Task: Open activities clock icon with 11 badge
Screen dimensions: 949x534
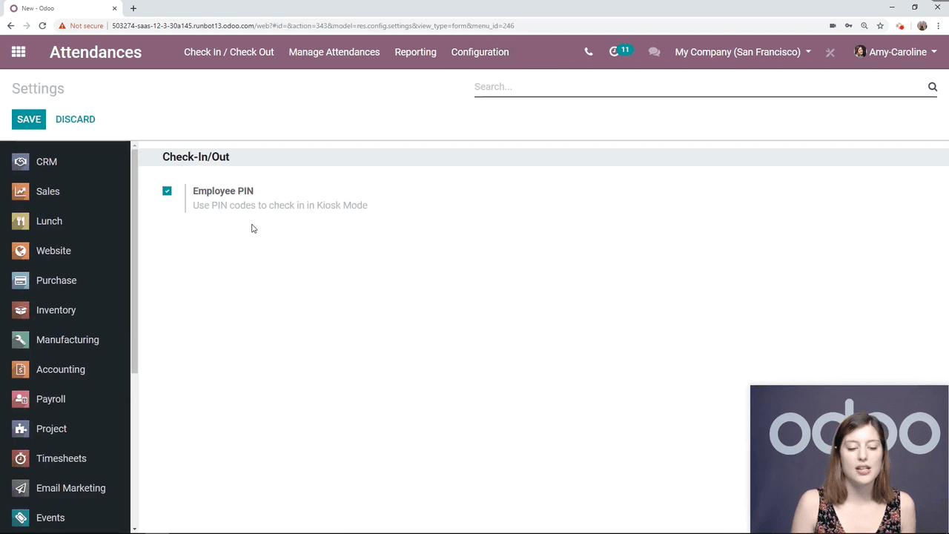Action: pos(615,52)
